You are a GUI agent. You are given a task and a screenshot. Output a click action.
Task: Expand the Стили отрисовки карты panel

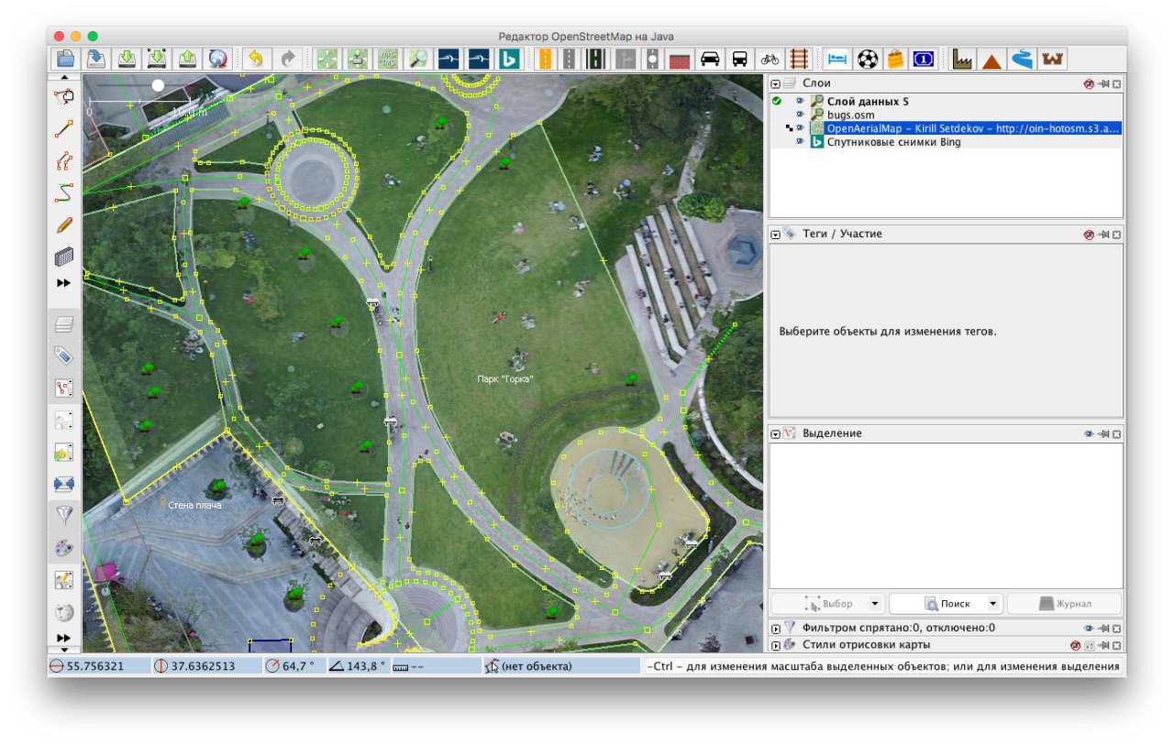click(776, 644)
